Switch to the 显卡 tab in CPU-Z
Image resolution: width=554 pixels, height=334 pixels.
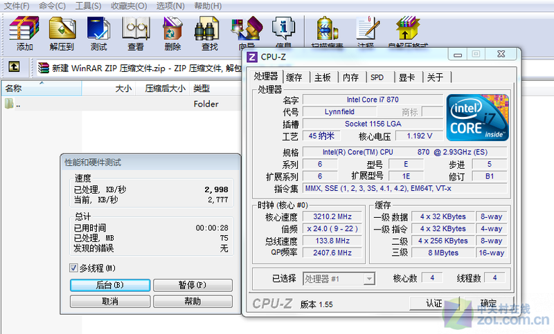(406, 77)
